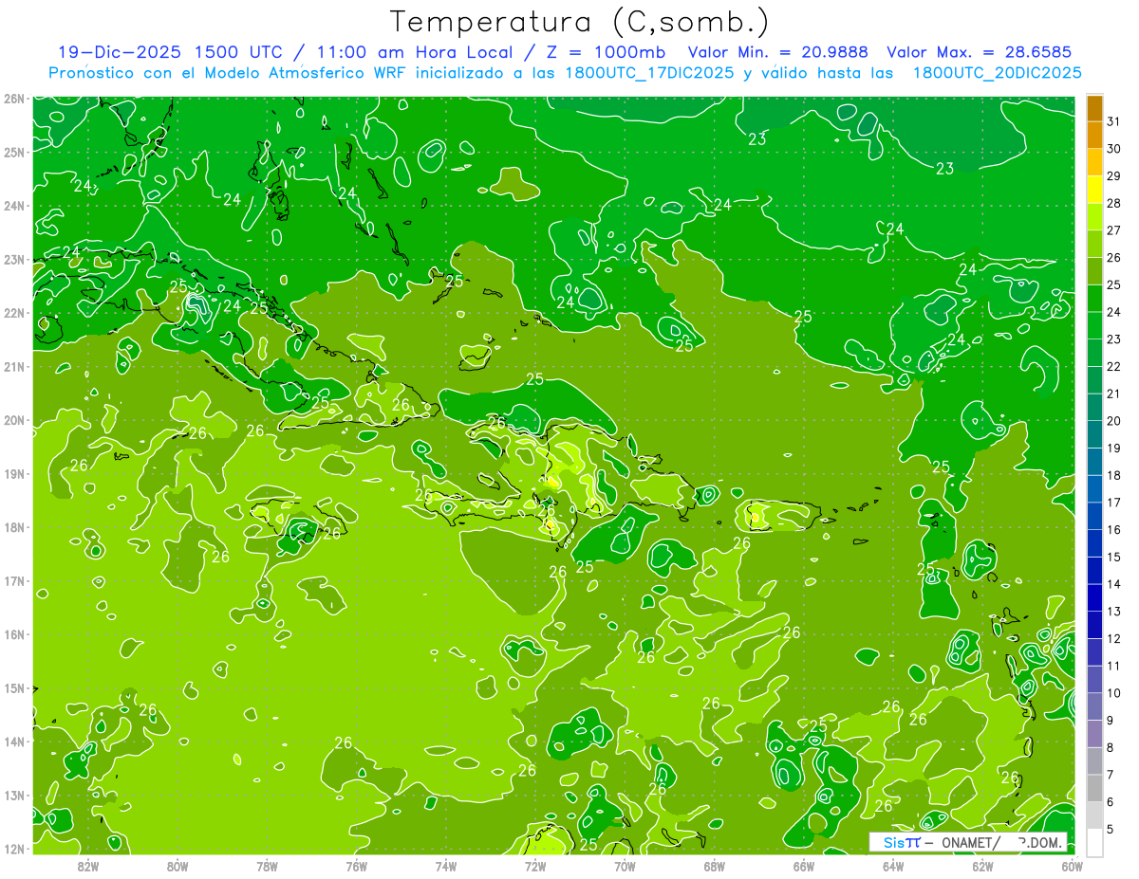Click the "25N" latitude label
This screenshot has height=879, width=1139.
14,152
